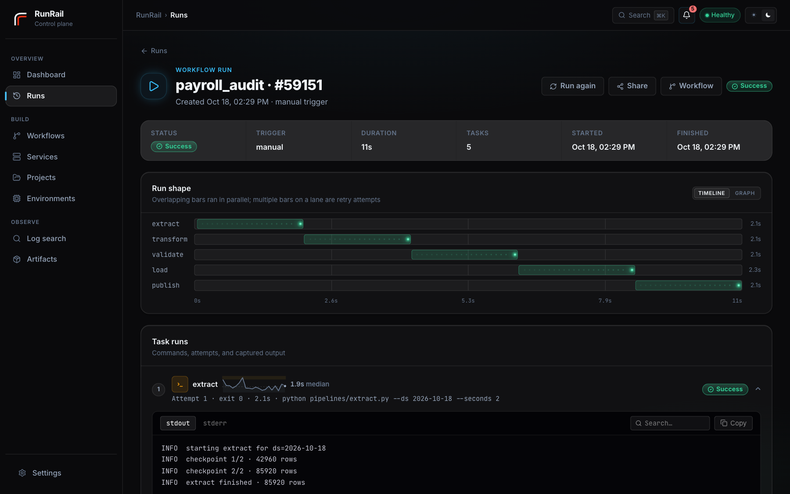Switch to the stdout tab

tap(178, 423)
